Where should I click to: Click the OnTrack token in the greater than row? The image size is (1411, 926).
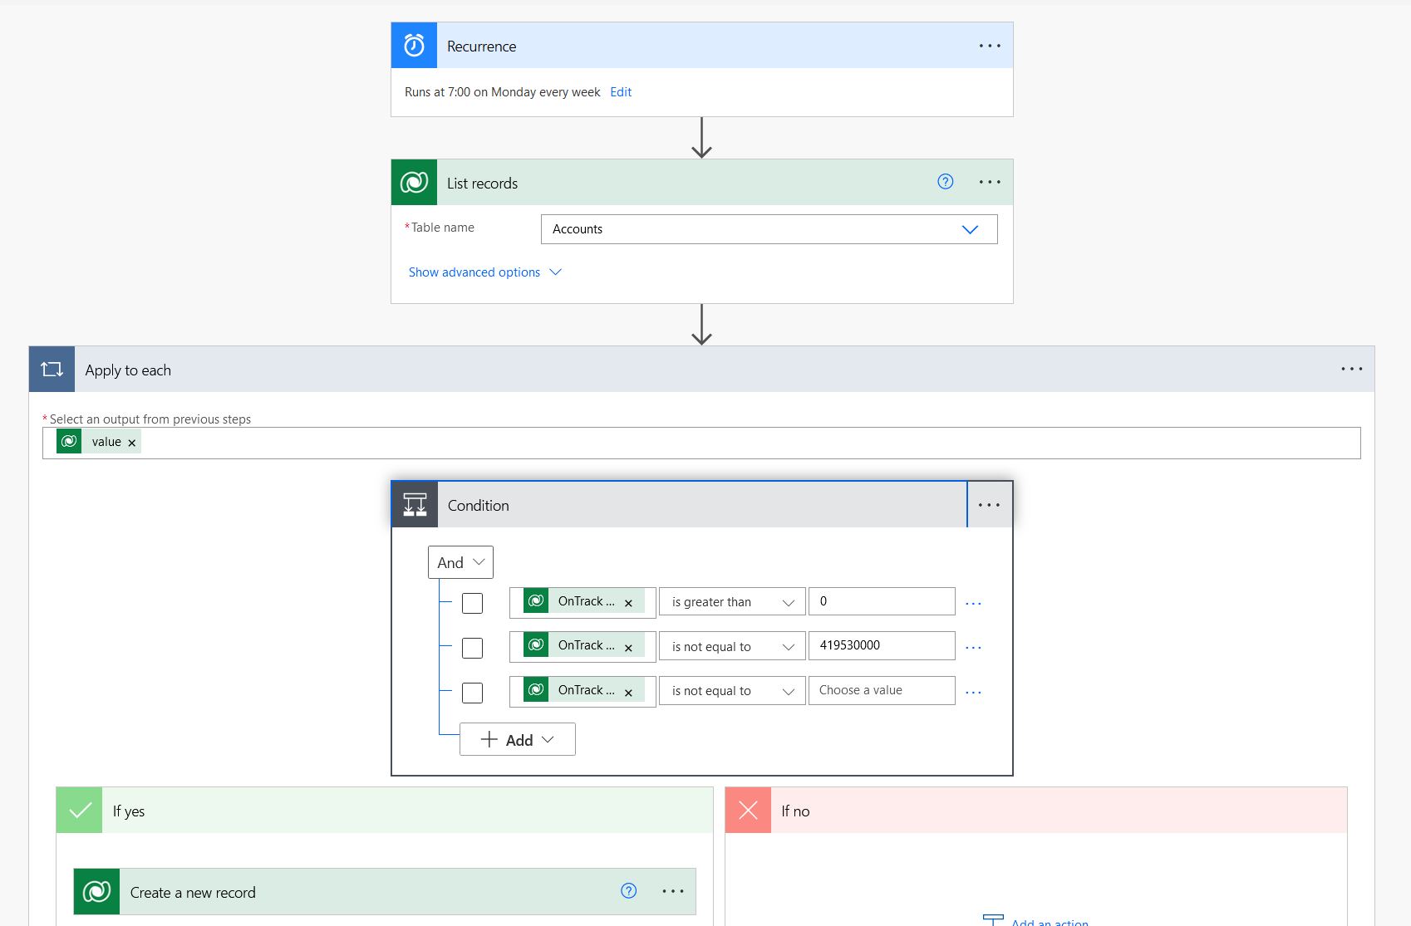(584, 601)
